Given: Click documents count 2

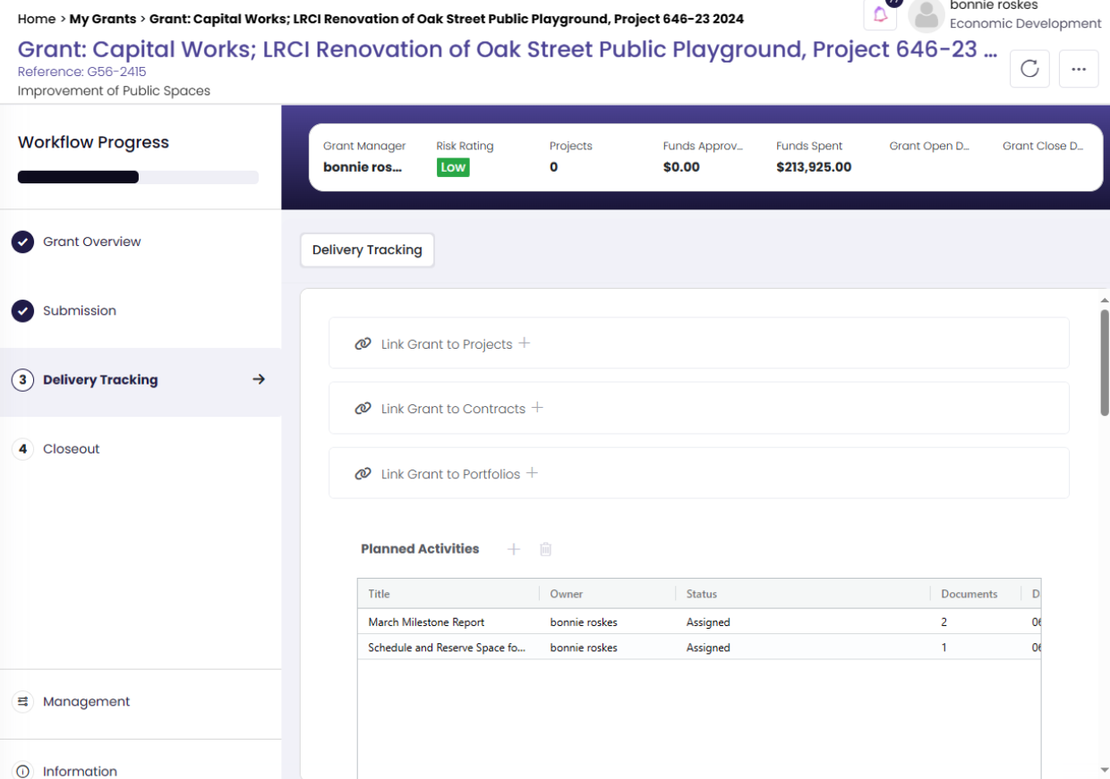Looking at the screenshot, I should click(x=944, y=622).
